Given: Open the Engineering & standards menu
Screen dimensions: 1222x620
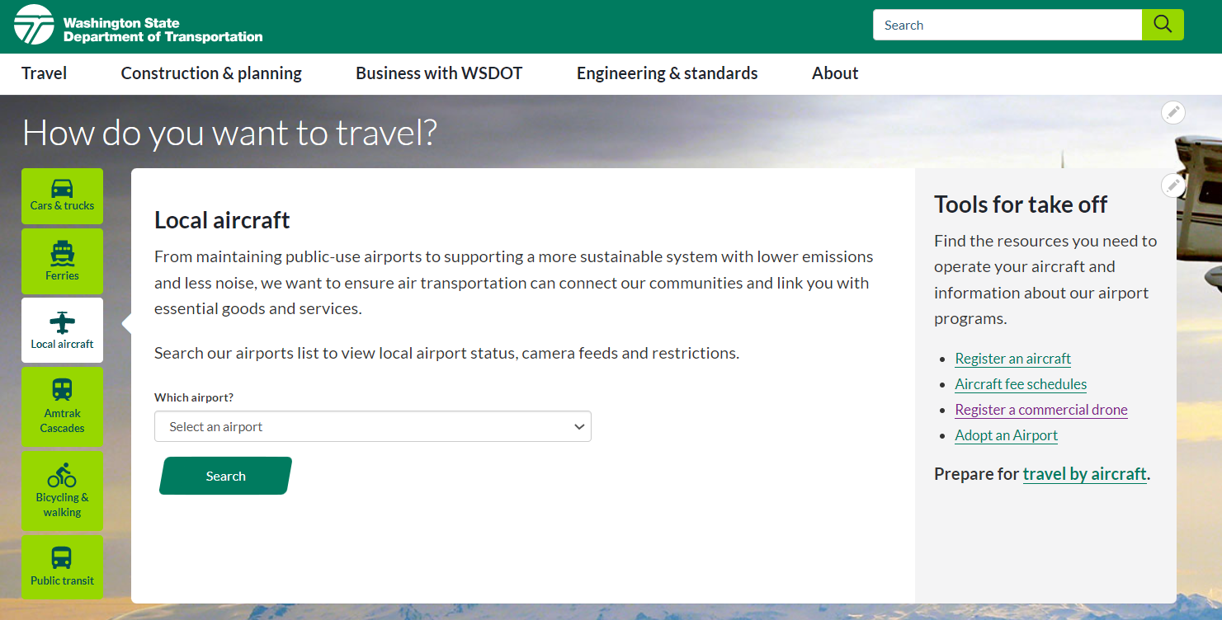Looking at the screenshot, I should (x=667, y=73).
